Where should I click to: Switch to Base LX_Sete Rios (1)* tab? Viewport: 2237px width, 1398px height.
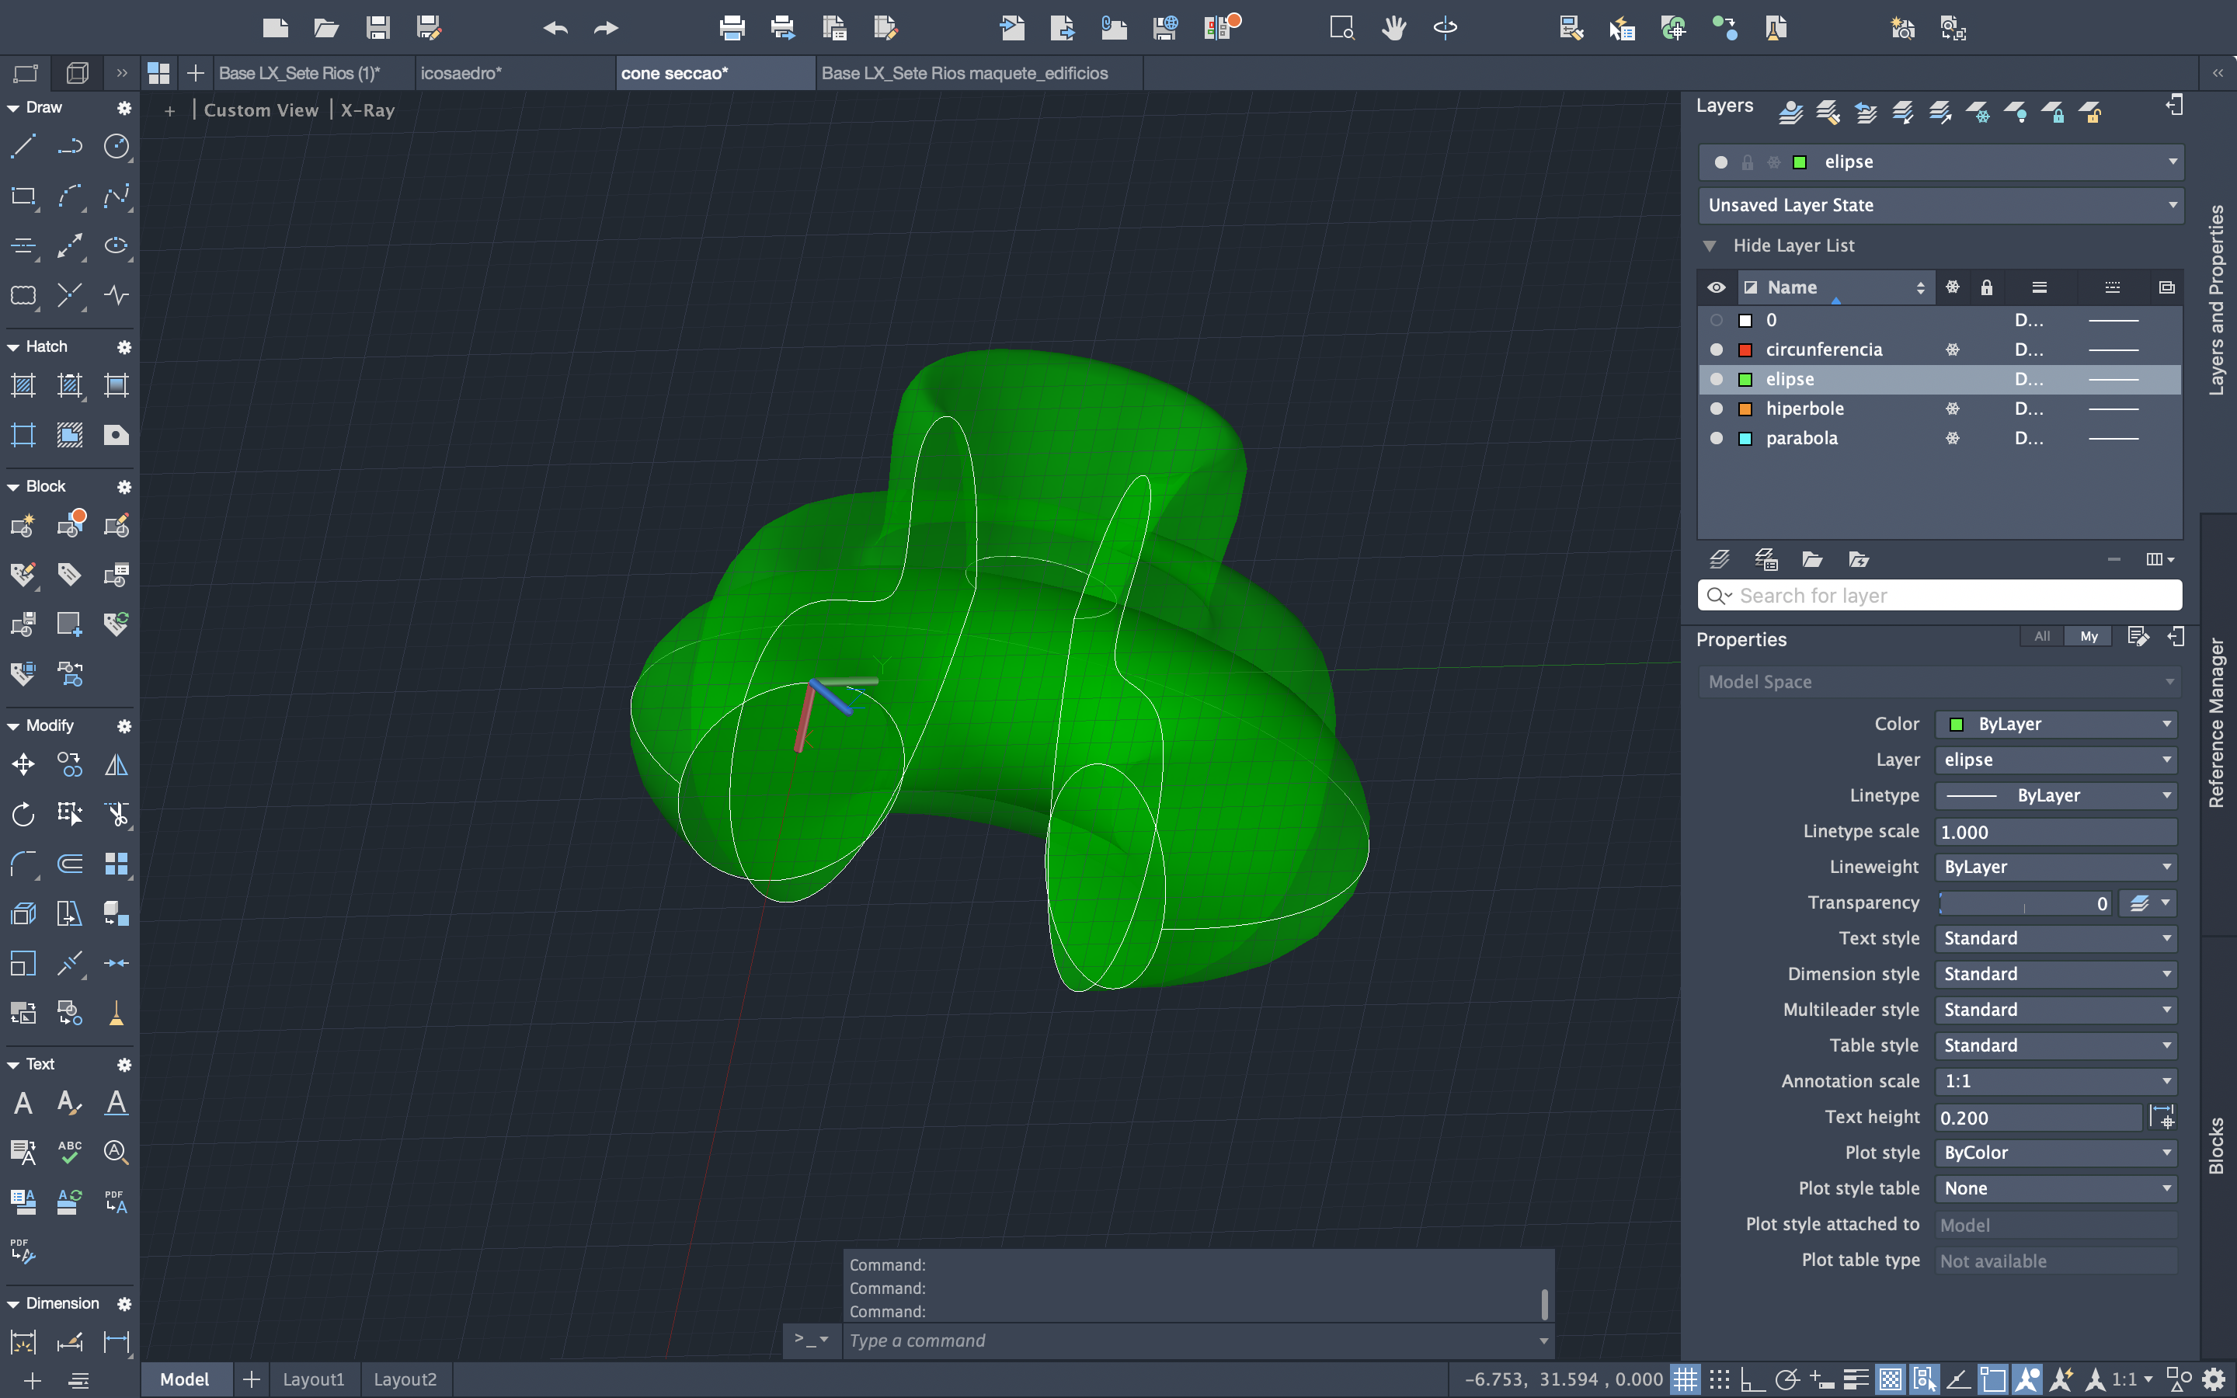coord(313,73)
